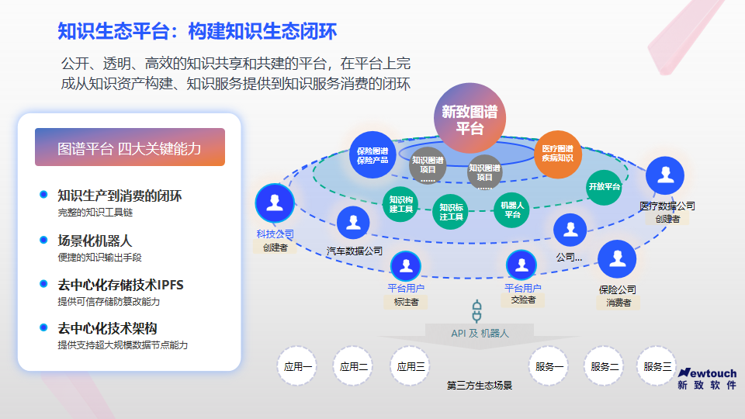Screen dimensions: 745x419
Task: Click the 服务一 circle
Action: click(x=549, y=365)
